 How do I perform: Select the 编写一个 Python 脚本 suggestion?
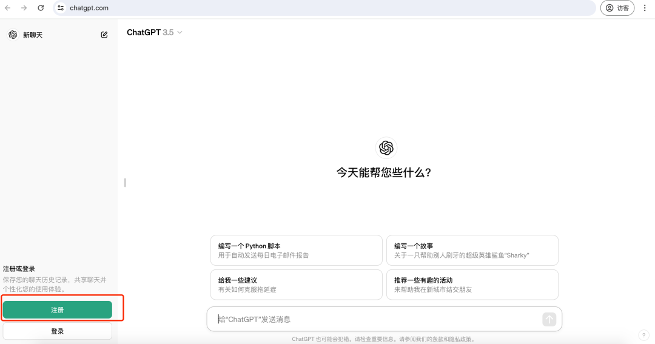pos(296,251)
